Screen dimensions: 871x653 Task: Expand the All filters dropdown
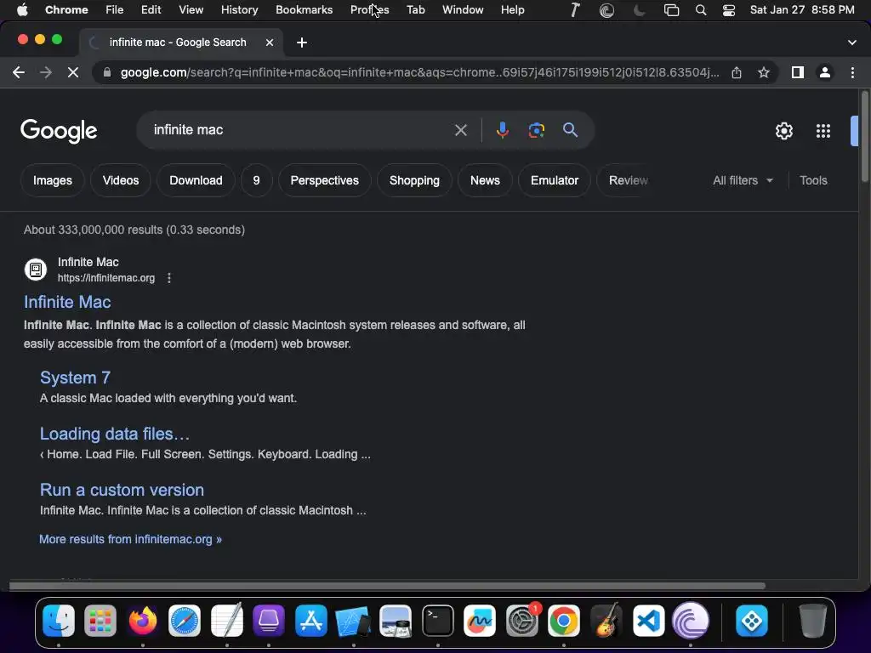[743, 180]
